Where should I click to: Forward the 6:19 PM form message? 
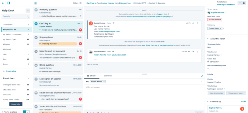point(193,23)
